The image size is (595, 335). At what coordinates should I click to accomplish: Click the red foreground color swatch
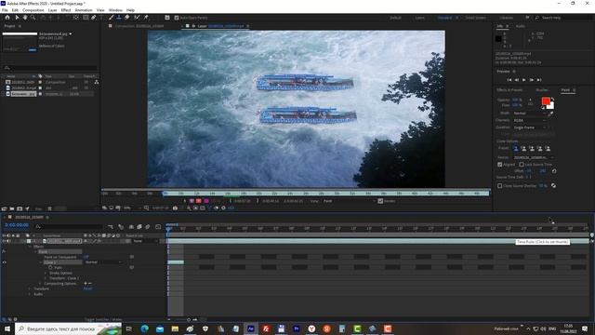click(546, 101)
